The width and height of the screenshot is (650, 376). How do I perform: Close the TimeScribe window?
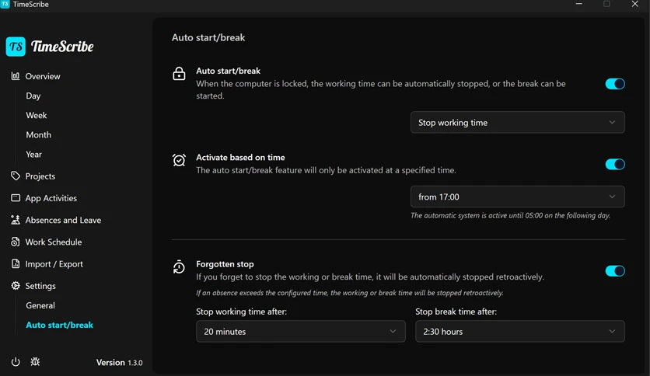tap(634, 4)
